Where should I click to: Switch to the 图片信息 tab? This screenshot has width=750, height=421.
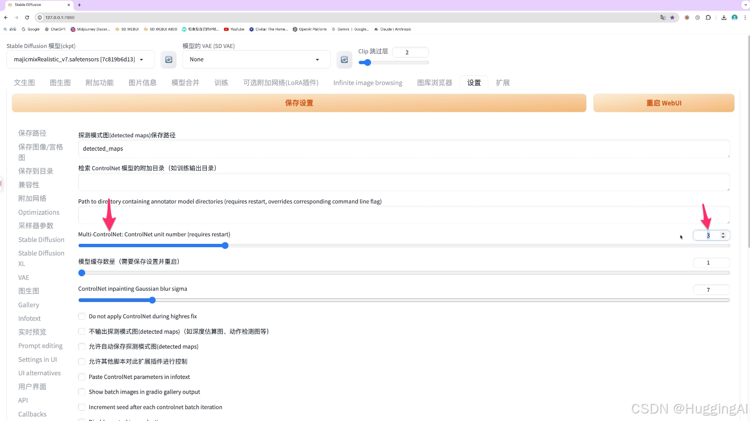click(143, 82)
